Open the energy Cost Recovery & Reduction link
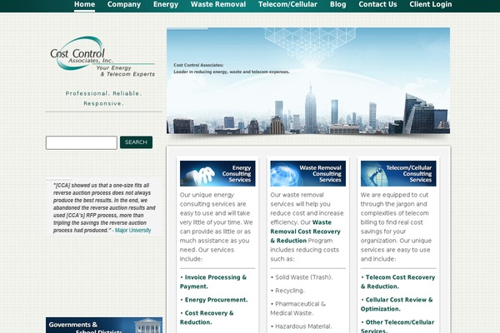The width and height of the screenshot is (500, 333). [x=207, y=317]
